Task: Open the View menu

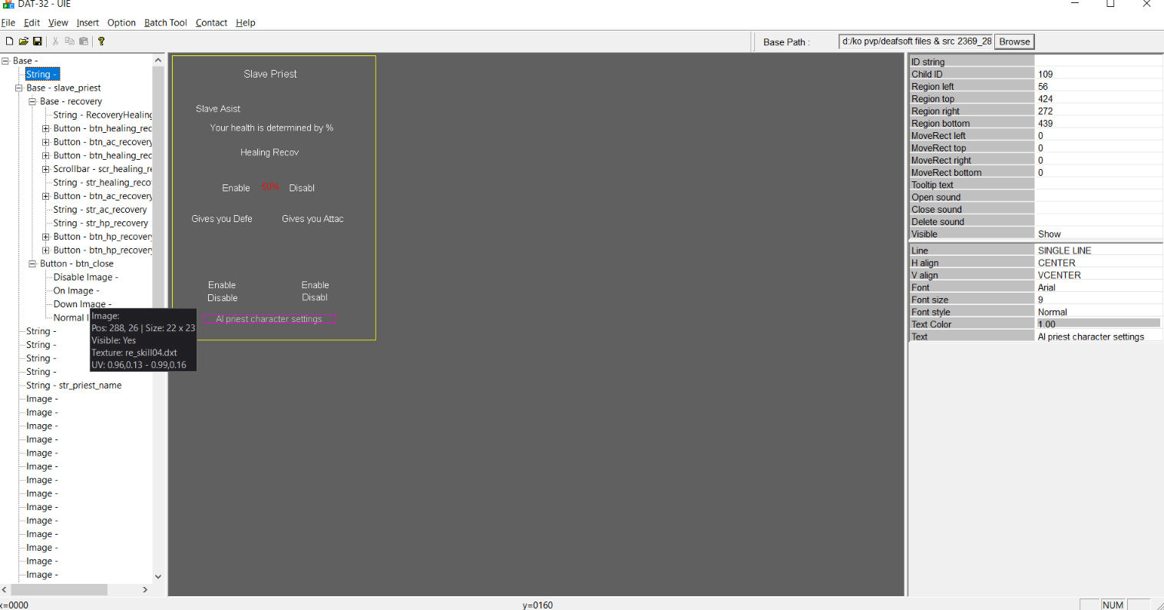Action: click(58, 23)
